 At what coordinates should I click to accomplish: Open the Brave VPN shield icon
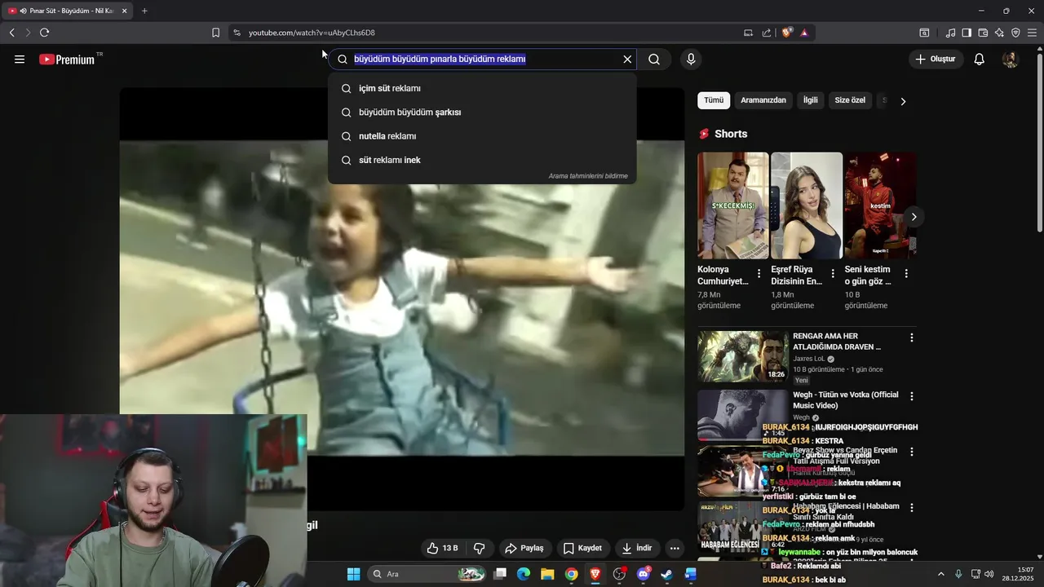(1015, 33)
